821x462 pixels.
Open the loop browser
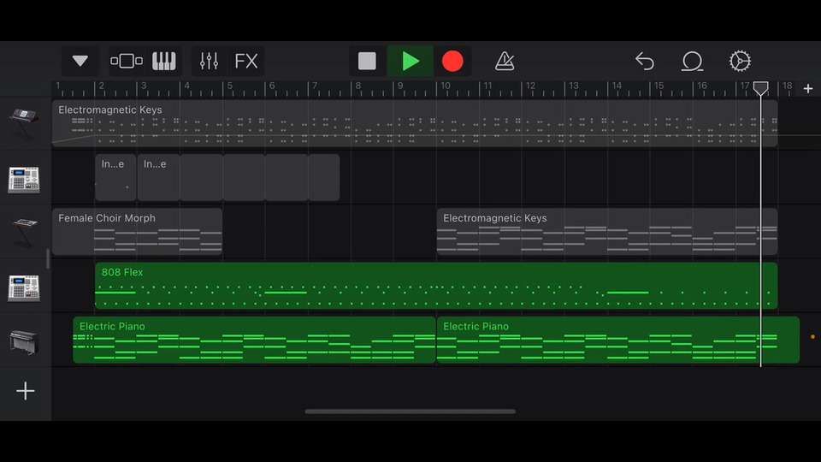(692, 62)
